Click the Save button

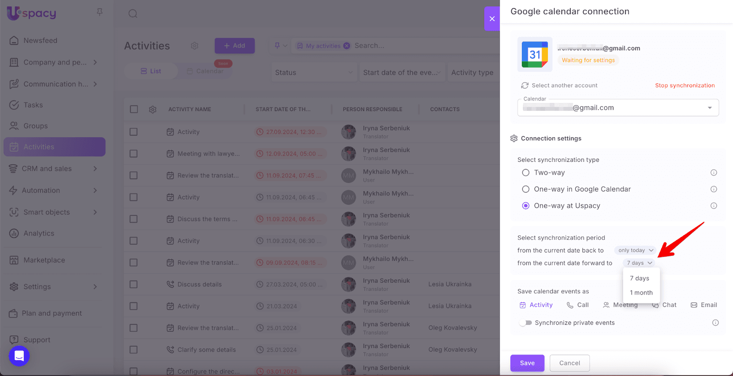[527, 363]
